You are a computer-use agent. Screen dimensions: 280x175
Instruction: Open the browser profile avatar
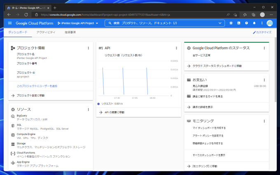pos(262,15)
